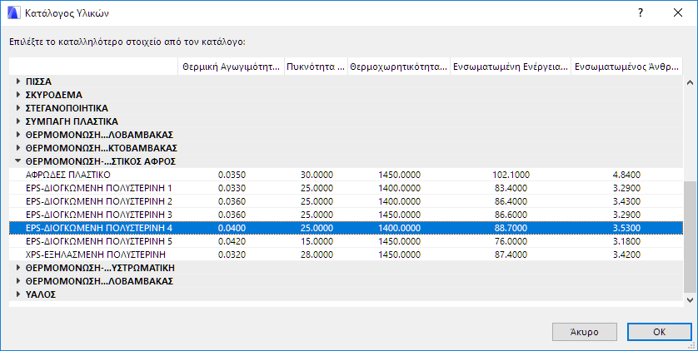The image size is (698, 351).
Task: Expand the ΘΕΡΜΟΜΟΝΩΣΗ-...ΥΣΤΡΩΜΑΤΙΚΗ category
Action: 18,268
